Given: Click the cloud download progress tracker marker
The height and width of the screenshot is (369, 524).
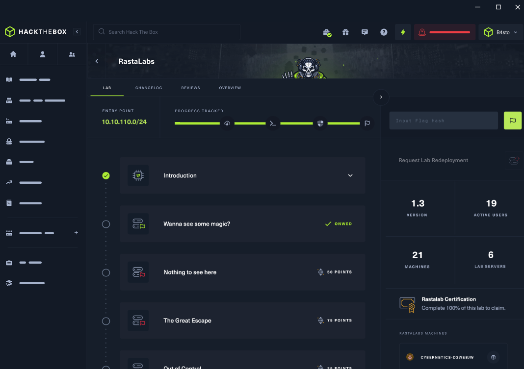Looking at the screenshot, I should (227, 123).
